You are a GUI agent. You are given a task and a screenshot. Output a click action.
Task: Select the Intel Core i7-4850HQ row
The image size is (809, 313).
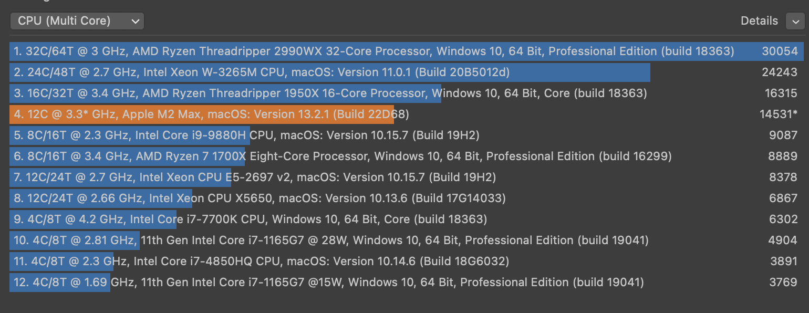click(x=407, y=262)
